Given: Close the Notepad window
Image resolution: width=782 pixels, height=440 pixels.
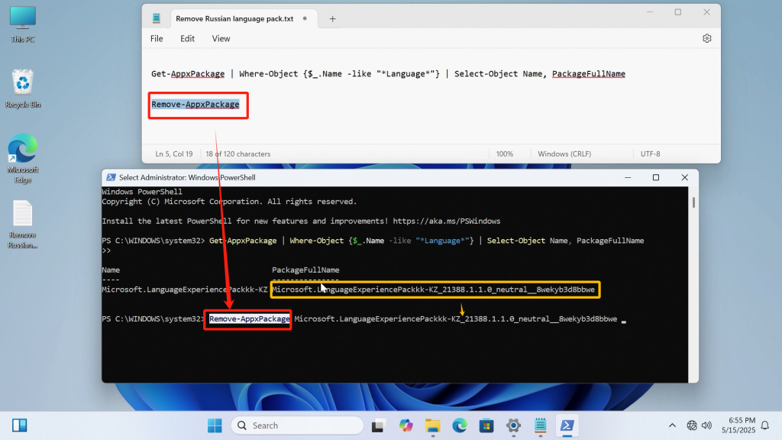Looking at the screenshot, I should 706,12.
